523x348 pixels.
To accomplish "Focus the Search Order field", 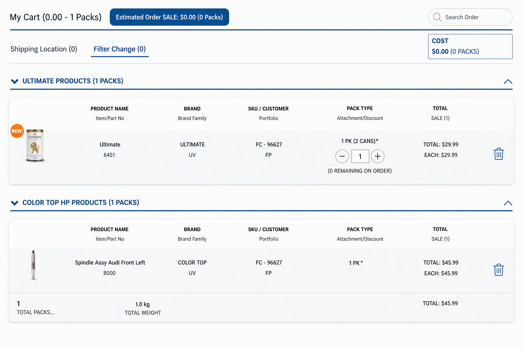I will 470,17.
